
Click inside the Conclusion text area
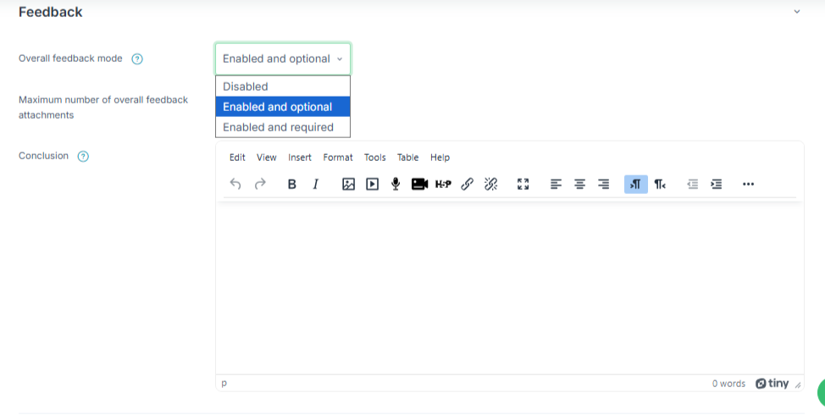(x=509, y=288)
